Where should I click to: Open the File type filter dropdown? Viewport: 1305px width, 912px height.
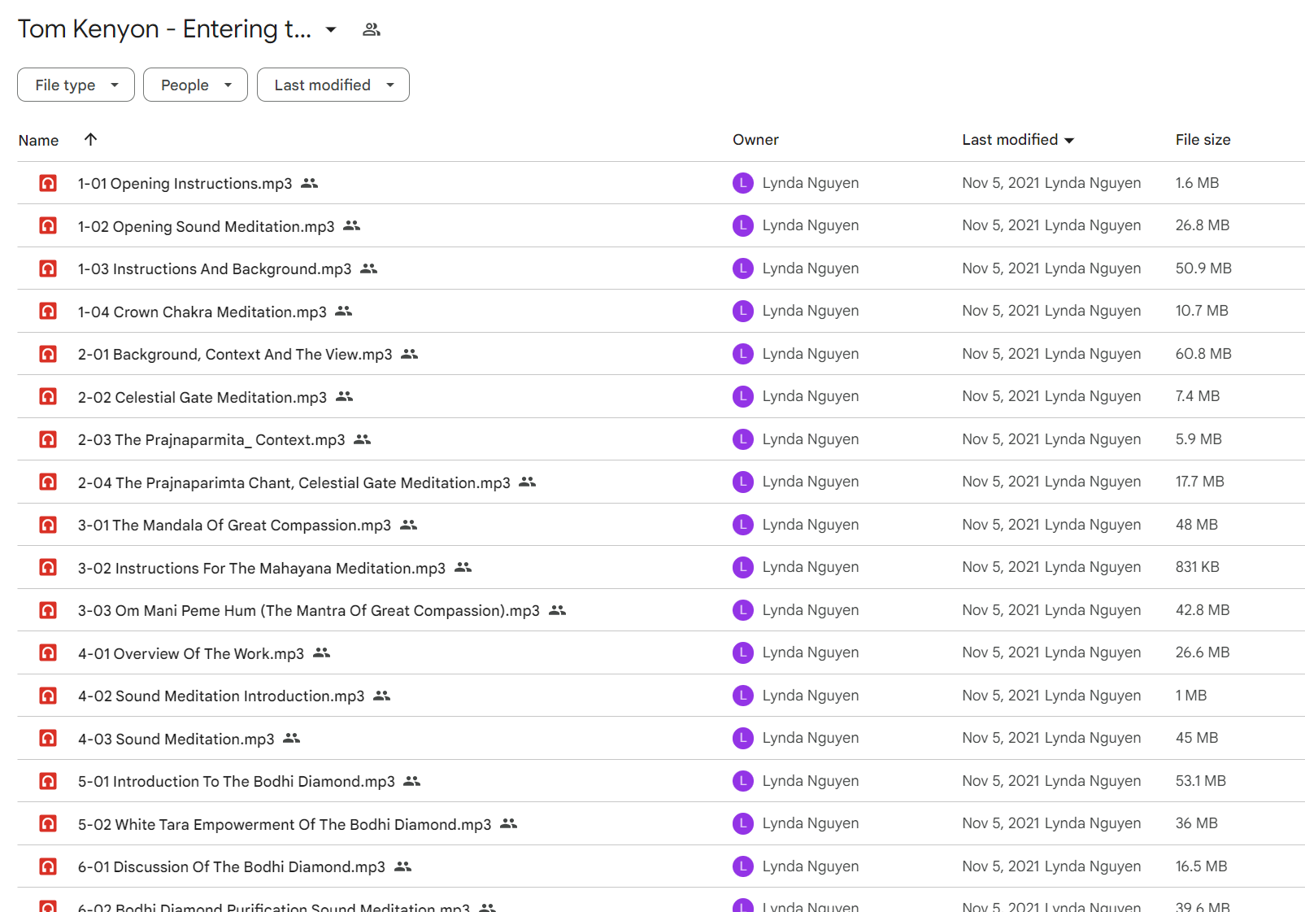tap(76, 85)
